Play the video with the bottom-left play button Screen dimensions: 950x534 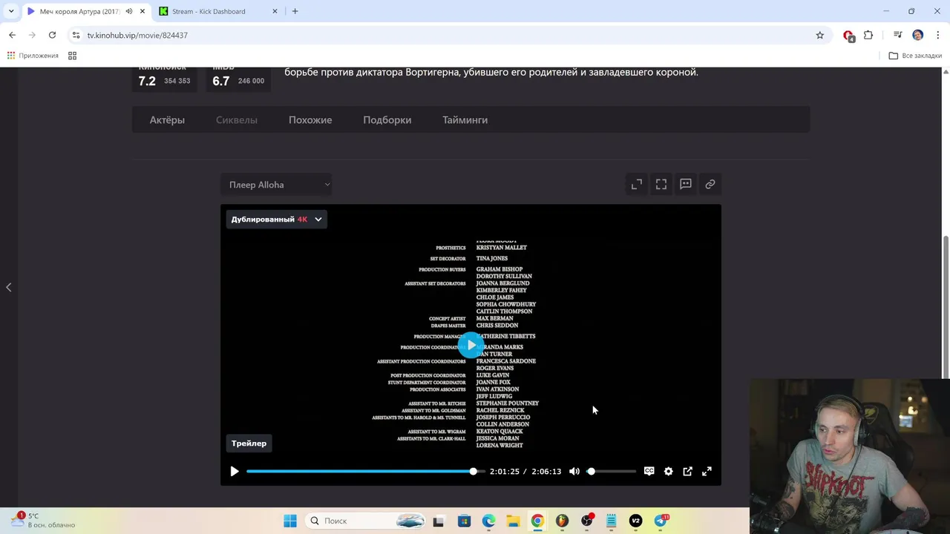[235, 471]
